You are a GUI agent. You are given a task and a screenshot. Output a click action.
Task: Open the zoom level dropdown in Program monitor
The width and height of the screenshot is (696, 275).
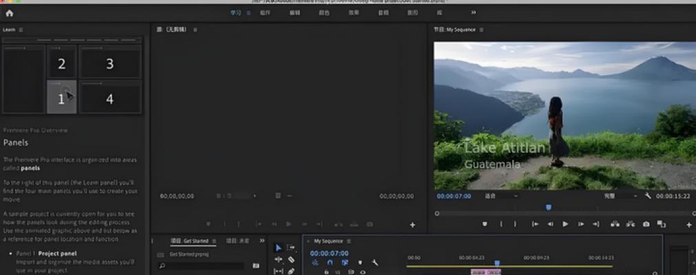(501, 196)
